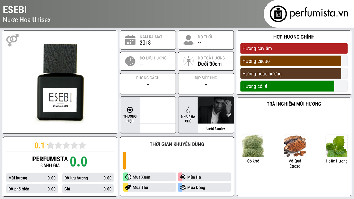The height and width of the screenshot is (199, 354).
Task: Click the Umid Asadov perfumer photo
Action: coord(216,110)
